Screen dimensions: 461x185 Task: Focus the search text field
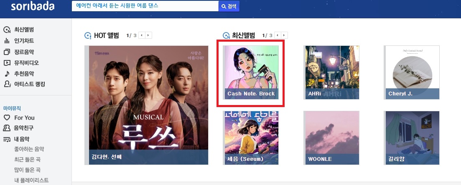tap(145, 6)
